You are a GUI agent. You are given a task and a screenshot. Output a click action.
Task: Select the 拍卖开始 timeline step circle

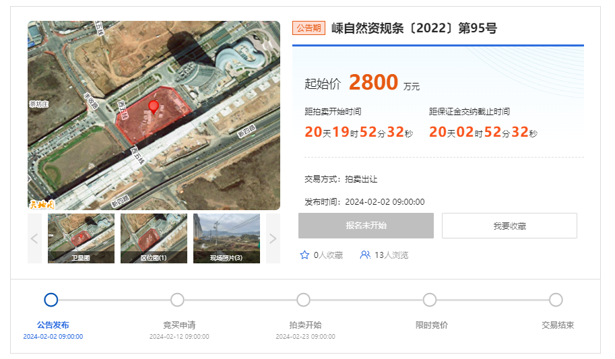(303, 300)
